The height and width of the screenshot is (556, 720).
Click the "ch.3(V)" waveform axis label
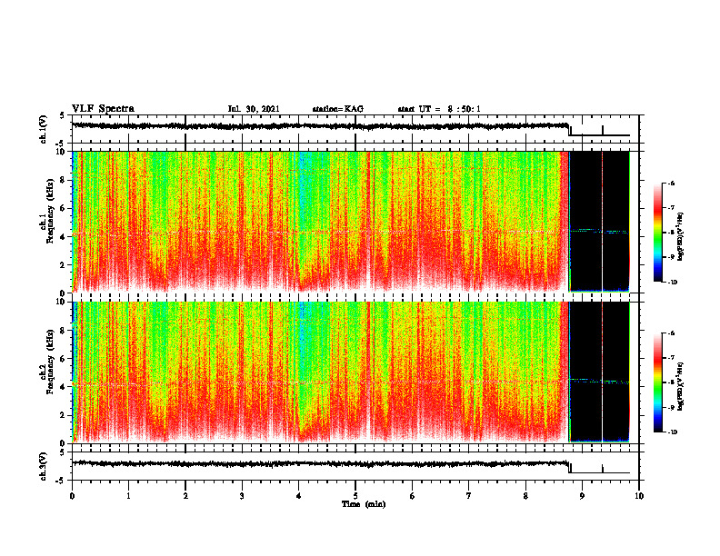(x=44, y=466)
